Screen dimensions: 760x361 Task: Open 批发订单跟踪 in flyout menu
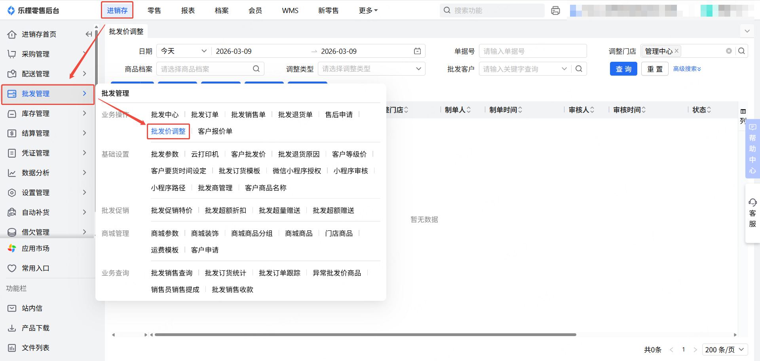pyautogui.click(x=279, y=273)
